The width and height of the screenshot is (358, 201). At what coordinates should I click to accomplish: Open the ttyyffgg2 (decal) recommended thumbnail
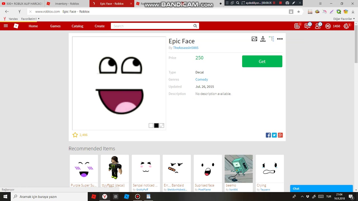pos(115,169)
